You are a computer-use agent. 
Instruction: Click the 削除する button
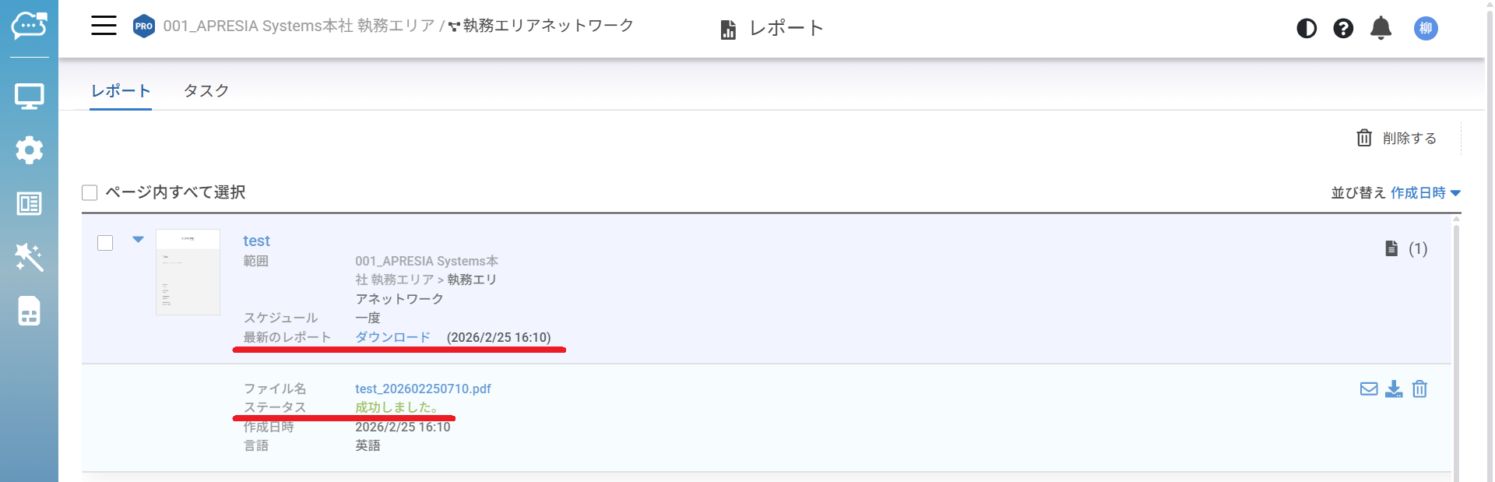[x=1397, y=138]
